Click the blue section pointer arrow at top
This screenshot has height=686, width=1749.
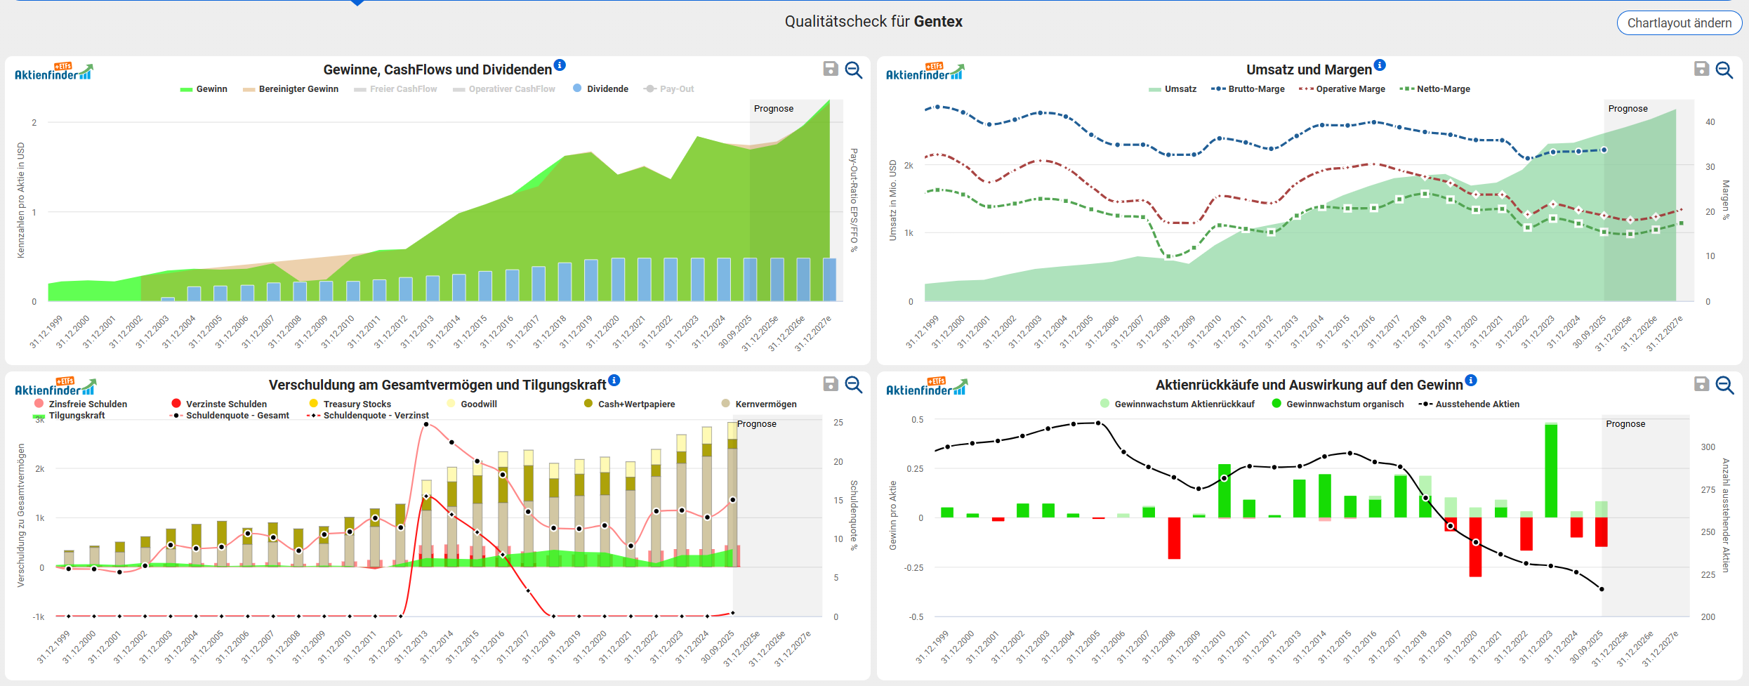[357, 3]
